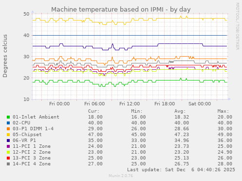Click the PCI 1 Zone average value 23.73
This screenshot has width=242, height=181.
182,146
